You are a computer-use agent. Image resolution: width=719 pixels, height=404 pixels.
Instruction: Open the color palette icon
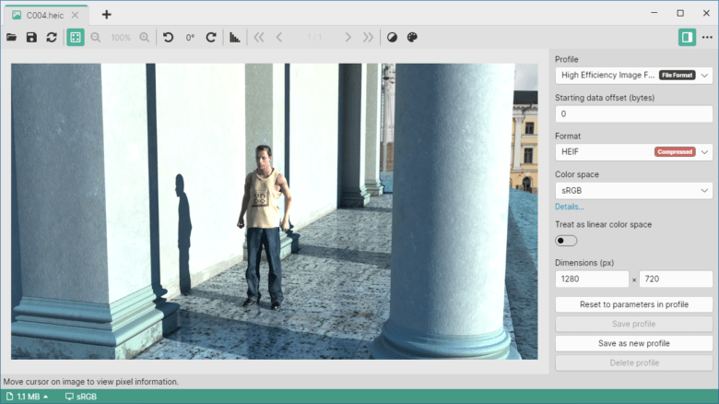click(412, 37)
